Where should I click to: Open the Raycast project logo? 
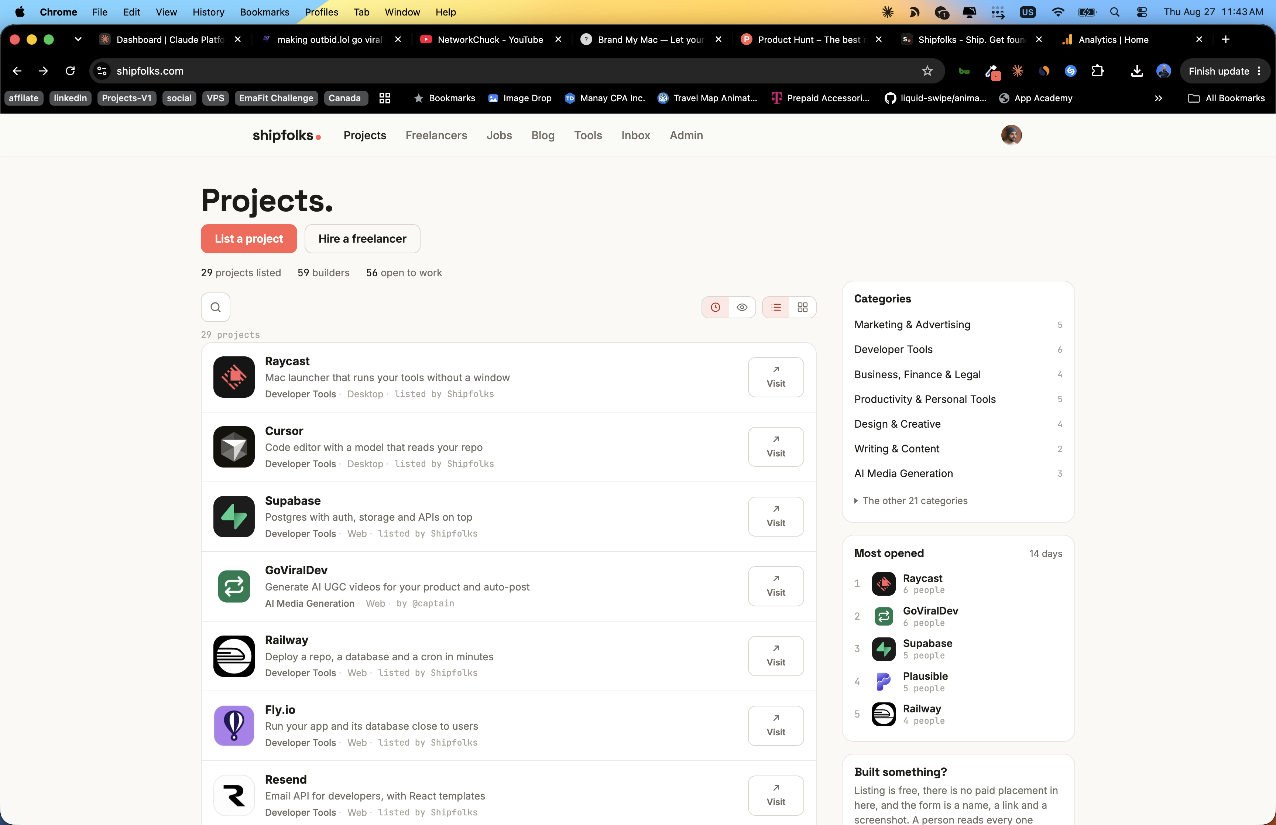[234, 377]
